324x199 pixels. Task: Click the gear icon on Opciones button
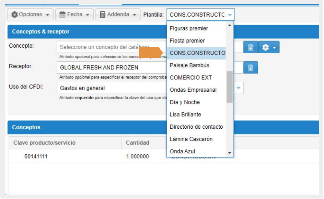pos(15,15)
